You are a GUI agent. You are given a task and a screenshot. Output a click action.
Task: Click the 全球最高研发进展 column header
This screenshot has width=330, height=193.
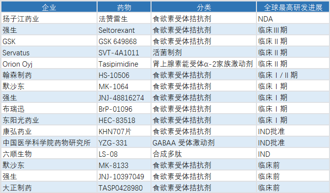[x=293, y=7]
